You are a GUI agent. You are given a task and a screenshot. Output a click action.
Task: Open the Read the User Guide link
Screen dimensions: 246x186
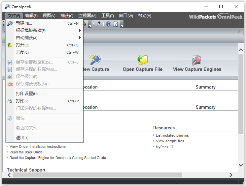26,152
